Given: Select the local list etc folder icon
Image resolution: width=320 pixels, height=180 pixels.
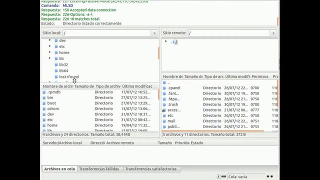Looking at the screenshot, I should [44, 120].
